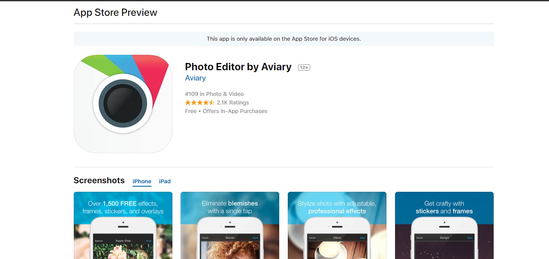Click '#109 in Photo & Video' ranking
549x259 pixels.
(214, 94)
